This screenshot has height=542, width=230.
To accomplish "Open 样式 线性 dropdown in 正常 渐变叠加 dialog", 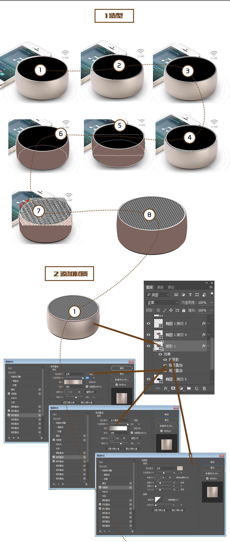I will point(75,387).
